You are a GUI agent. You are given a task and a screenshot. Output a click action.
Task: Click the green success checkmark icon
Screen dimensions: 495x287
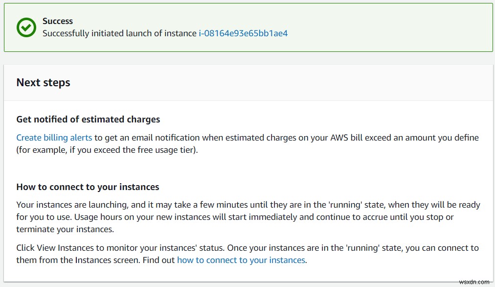[26, 27]
